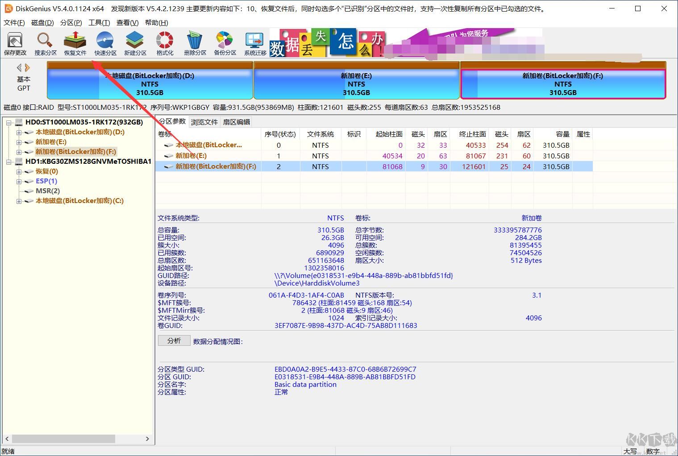Select the 格式化 (Format) tool

[164, 42]
